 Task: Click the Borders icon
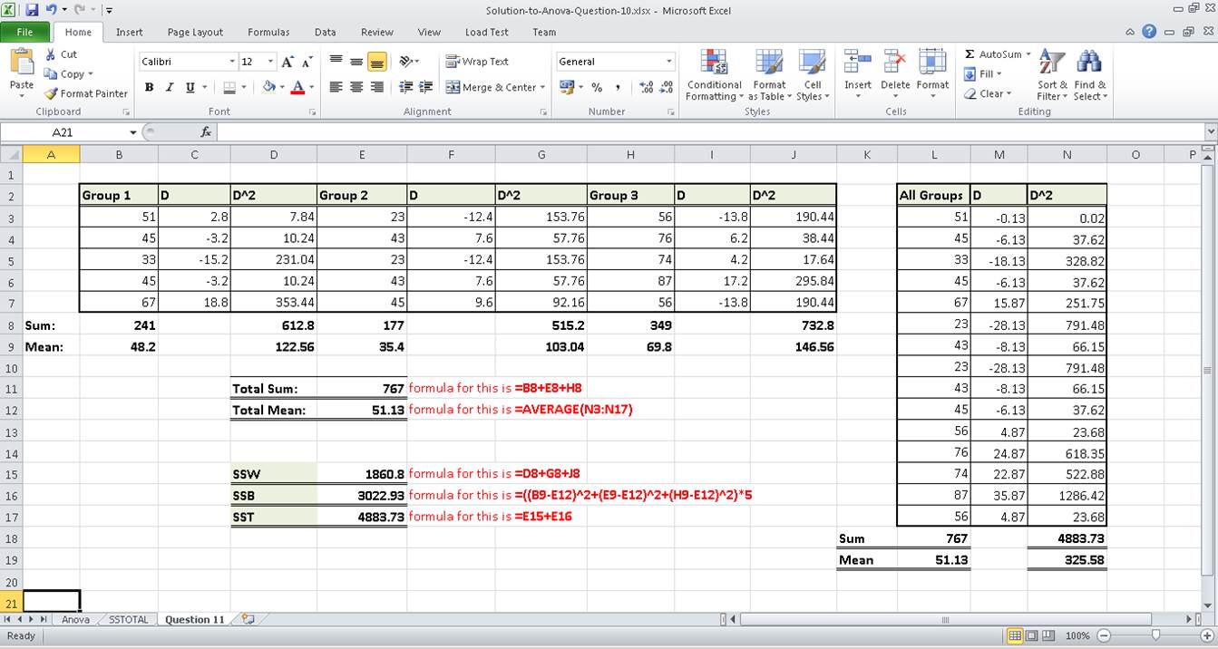coord(229,88)
